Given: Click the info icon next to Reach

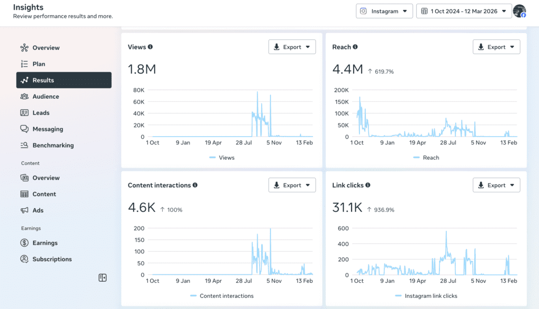Looking at the screenshot, I should (x=355, y=47).
